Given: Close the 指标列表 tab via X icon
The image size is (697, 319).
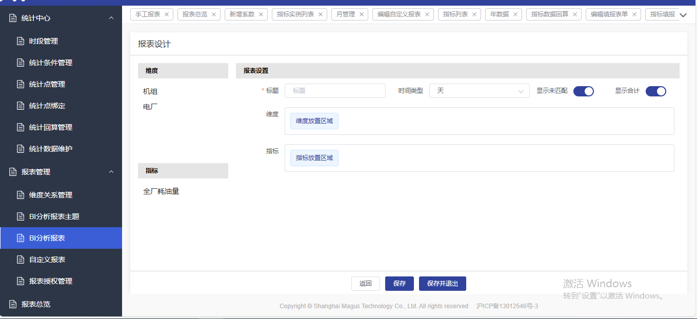Looking at the screenshot, I should [x=474, y=14].
